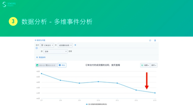Click the 12-7 data point on the line

click(41, 74)
